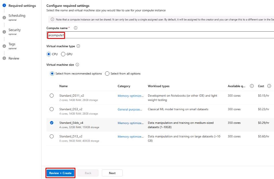Choose Select from recommended options
This screenshot has height=179, width=274.
click(x=52, y=74)
